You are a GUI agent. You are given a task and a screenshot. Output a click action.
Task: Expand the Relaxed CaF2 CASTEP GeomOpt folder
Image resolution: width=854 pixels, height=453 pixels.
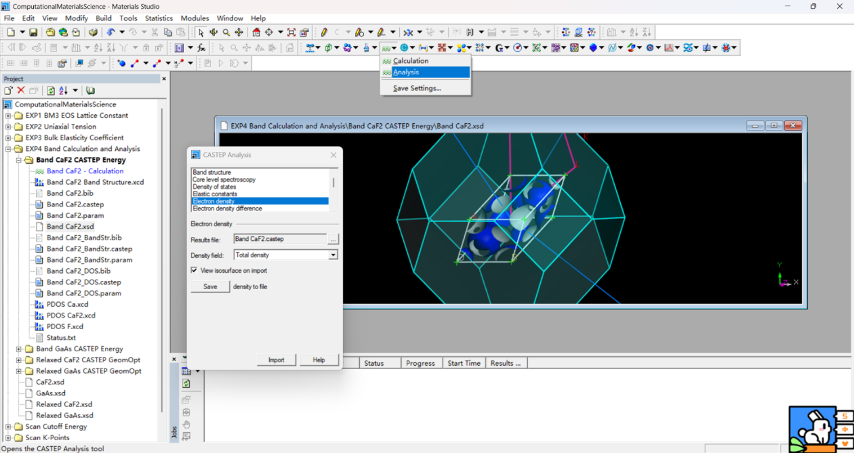[x=19, y=360]
